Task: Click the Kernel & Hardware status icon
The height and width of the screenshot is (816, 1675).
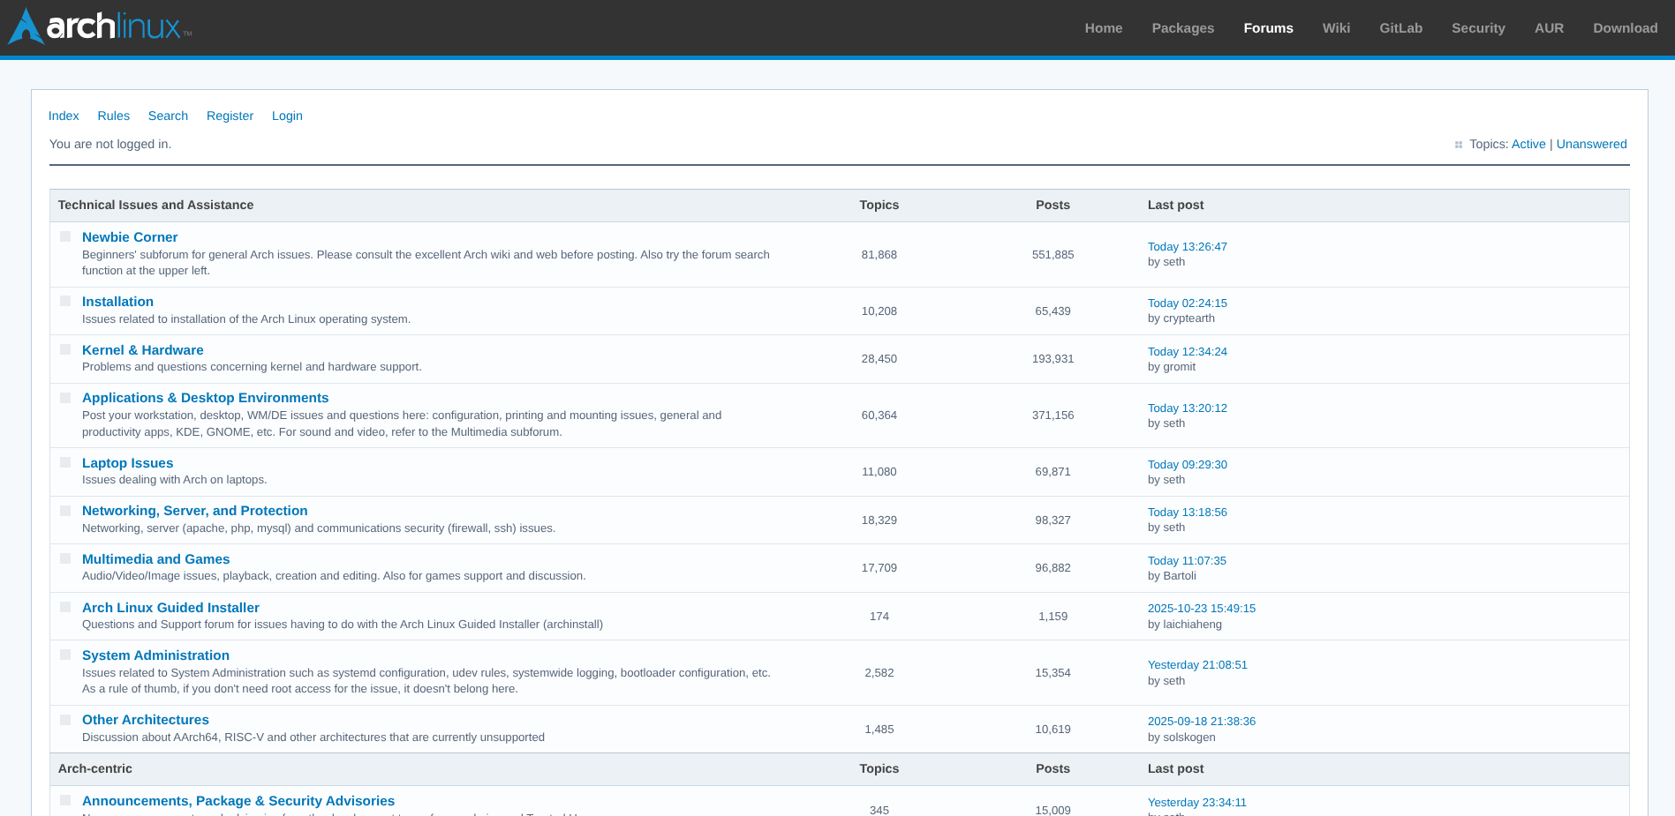Action: pos(65,349)
